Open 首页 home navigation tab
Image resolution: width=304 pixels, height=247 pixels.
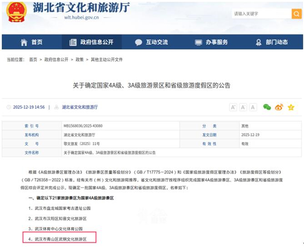tap(32, 42)
